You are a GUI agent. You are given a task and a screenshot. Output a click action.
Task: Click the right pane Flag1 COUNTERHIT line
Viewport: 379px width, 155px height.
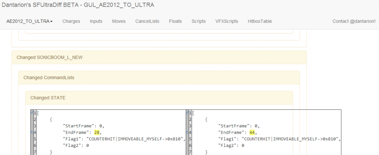tap(279, 139)
